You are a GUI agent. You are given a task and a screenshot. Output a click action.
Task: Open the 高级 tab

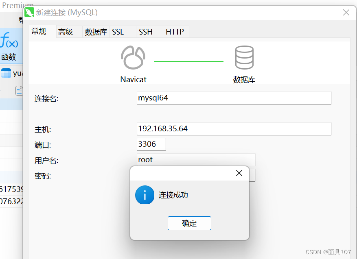pyautogui.click(x=69, y=32)
